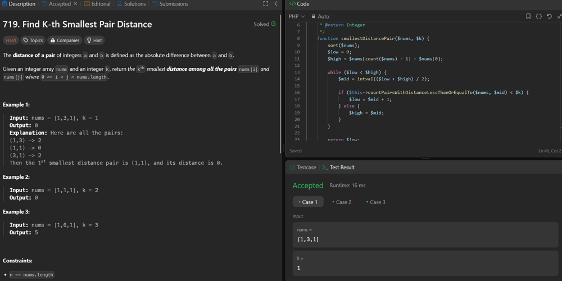
Task: Shrink the code editor panel icon
Action: pos(559,16)
